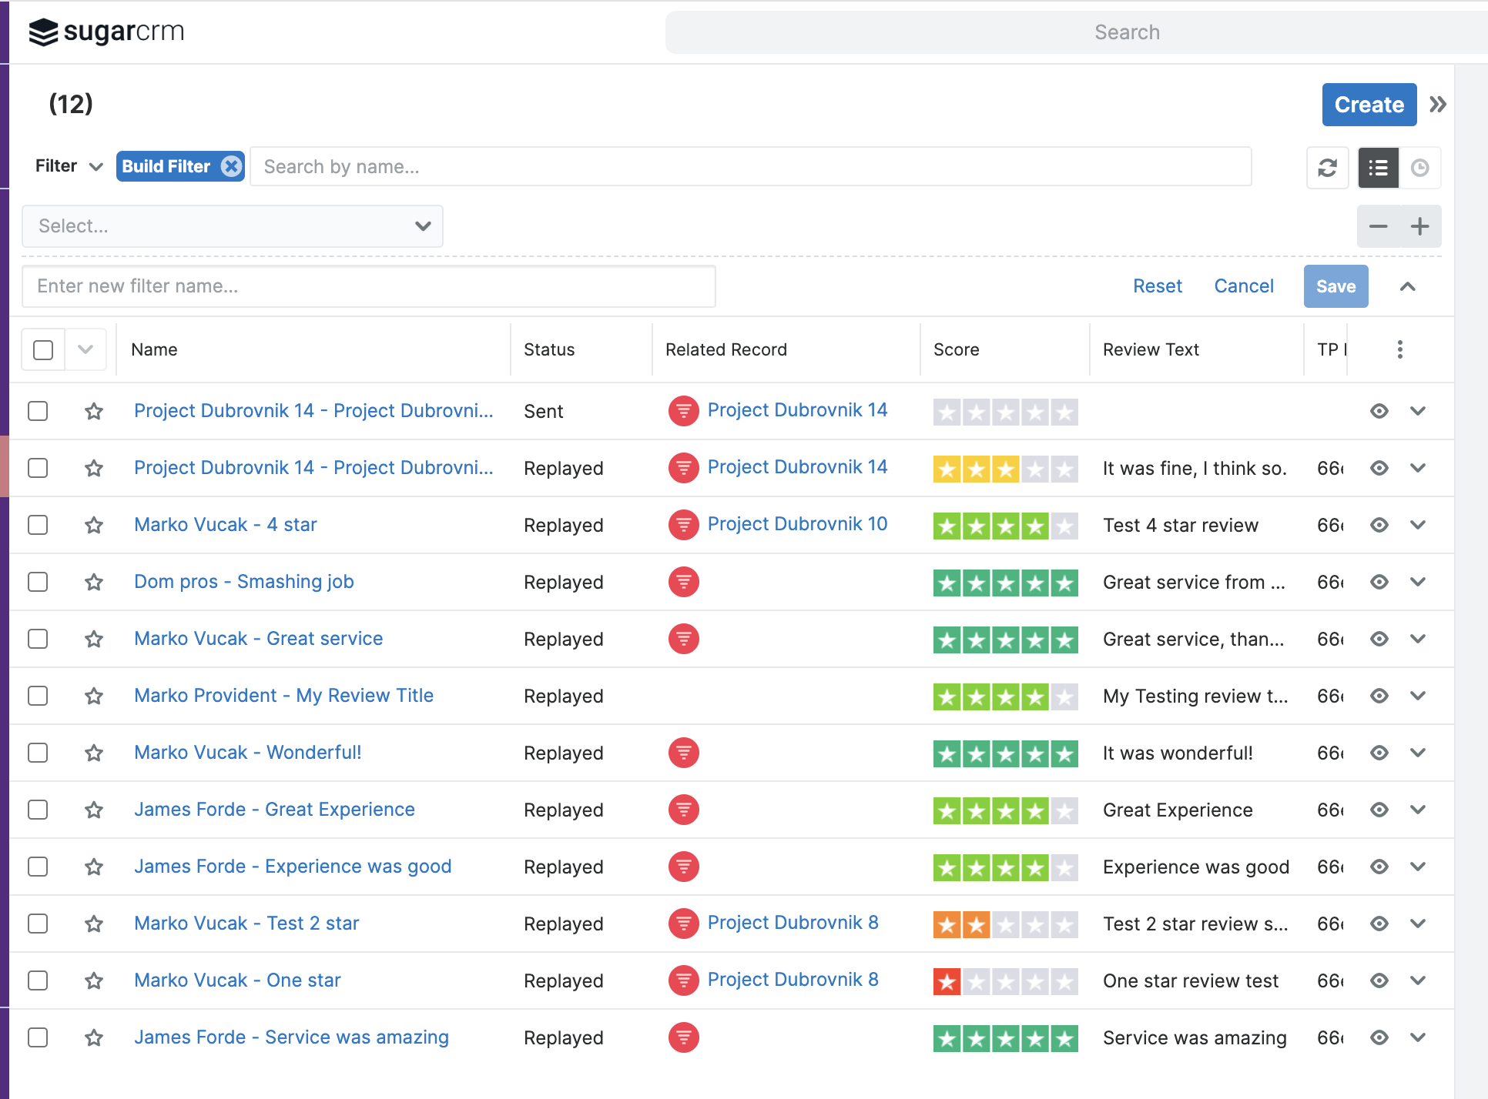1488x1099 pixels.
Task: Preview James Forde - Service was amazing
Action: [x=1379, y=1037]
